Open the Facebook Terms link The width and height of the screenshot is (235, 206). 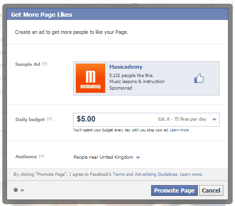click(119, 174)
